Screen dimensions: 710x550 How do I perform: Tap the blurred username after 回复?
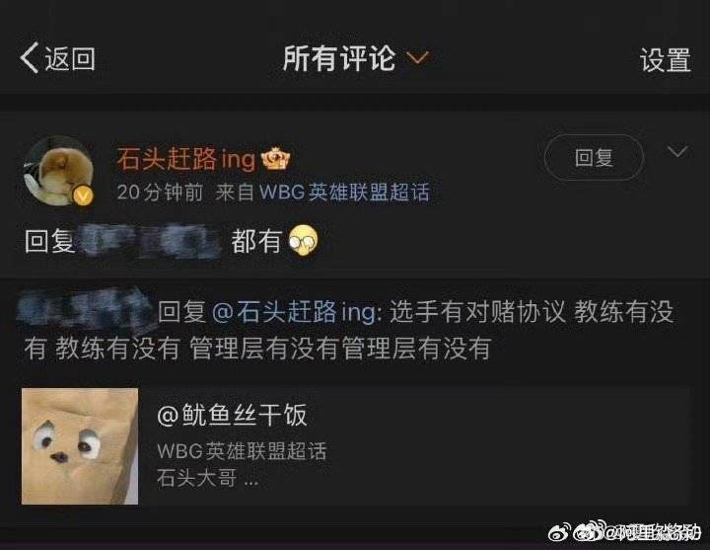click(x=151, y=240)
